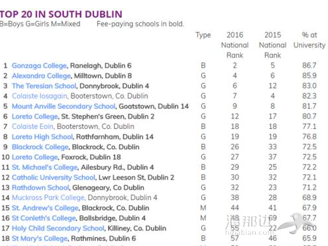Open Colaiste Iosagain school link
The width and height of the screenshot is (328, 246).
39,96
